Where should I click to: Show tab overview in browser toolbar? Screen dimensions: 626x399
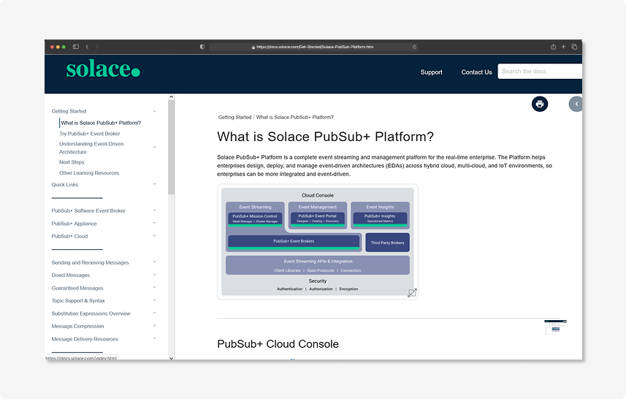pyautogui.click(x=574, y=47)
